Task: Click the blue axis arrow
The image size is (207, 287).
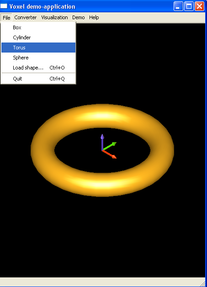Action: 102,142
